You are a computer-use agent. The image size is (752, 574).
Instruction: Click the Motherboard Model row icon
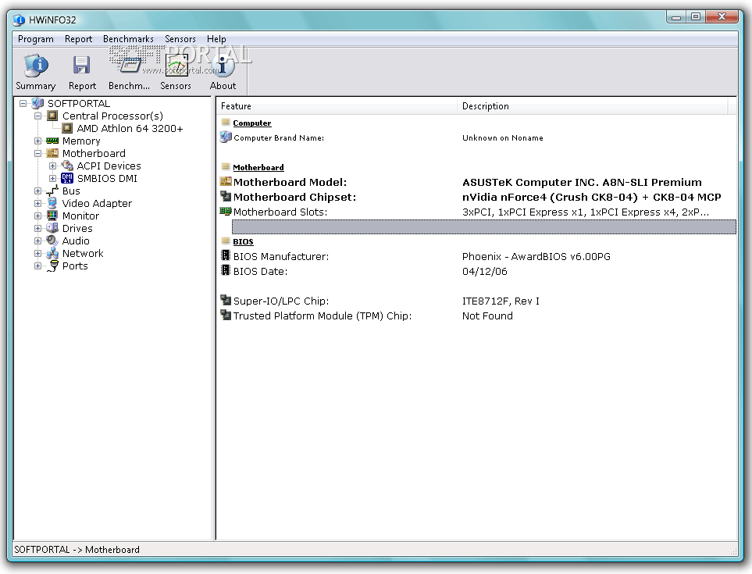pos(226,182)
